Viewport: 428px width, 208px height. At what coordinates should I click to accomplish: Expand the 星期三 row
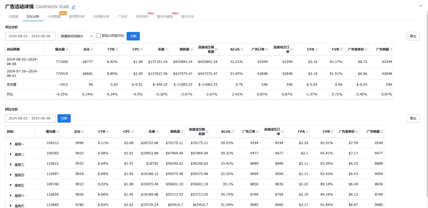(11, 165)
